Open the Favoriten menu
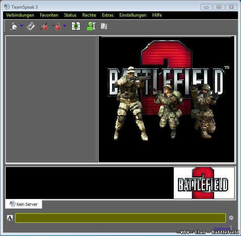The height and width of the screenshot is (236, 241). click(x=49, y=15)
